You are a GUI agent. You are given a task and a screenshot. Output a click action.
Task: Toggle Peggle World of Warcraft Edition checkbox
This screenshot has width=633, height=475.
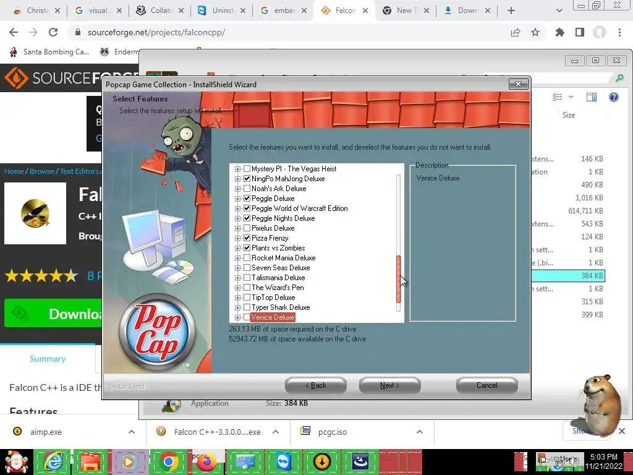[247, 208]
